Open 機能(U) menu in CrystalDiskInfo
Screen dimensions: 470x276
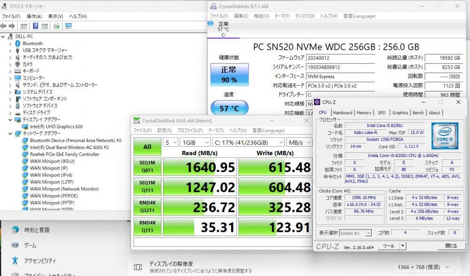pyautogui.click(x=261, y=16)
